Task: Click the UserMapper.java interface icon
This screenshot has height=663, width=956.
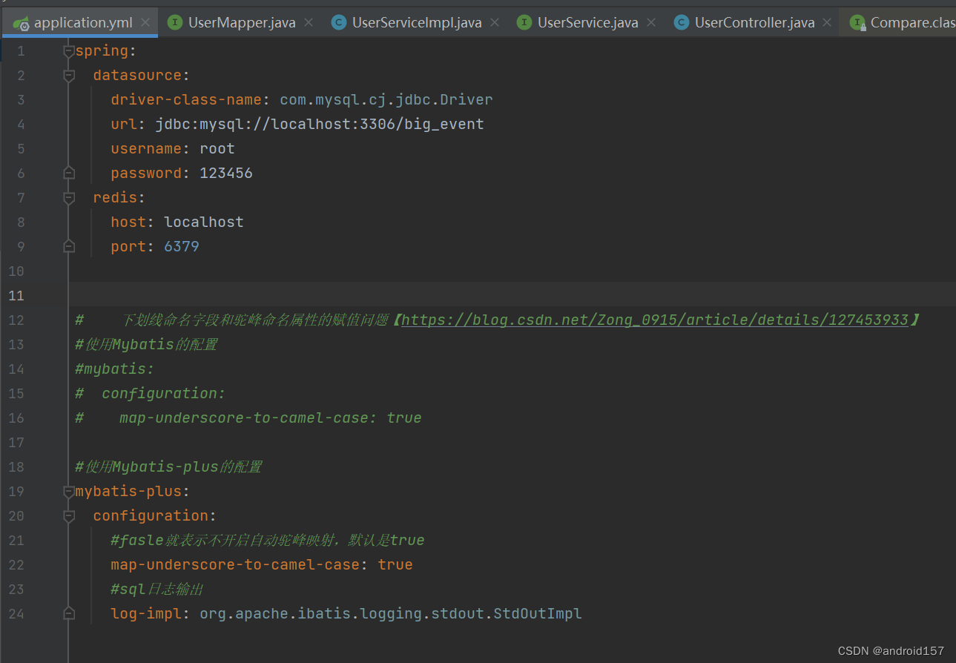Action: click(x=175, y=22)
